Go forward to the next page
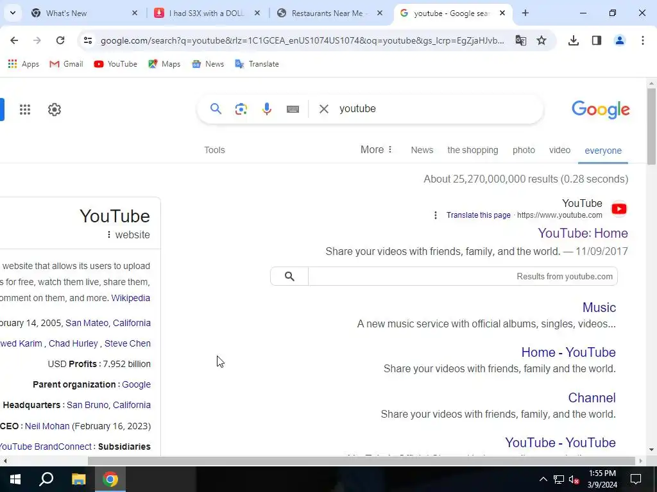Viewport: 657px width, 492px height. 37,40
